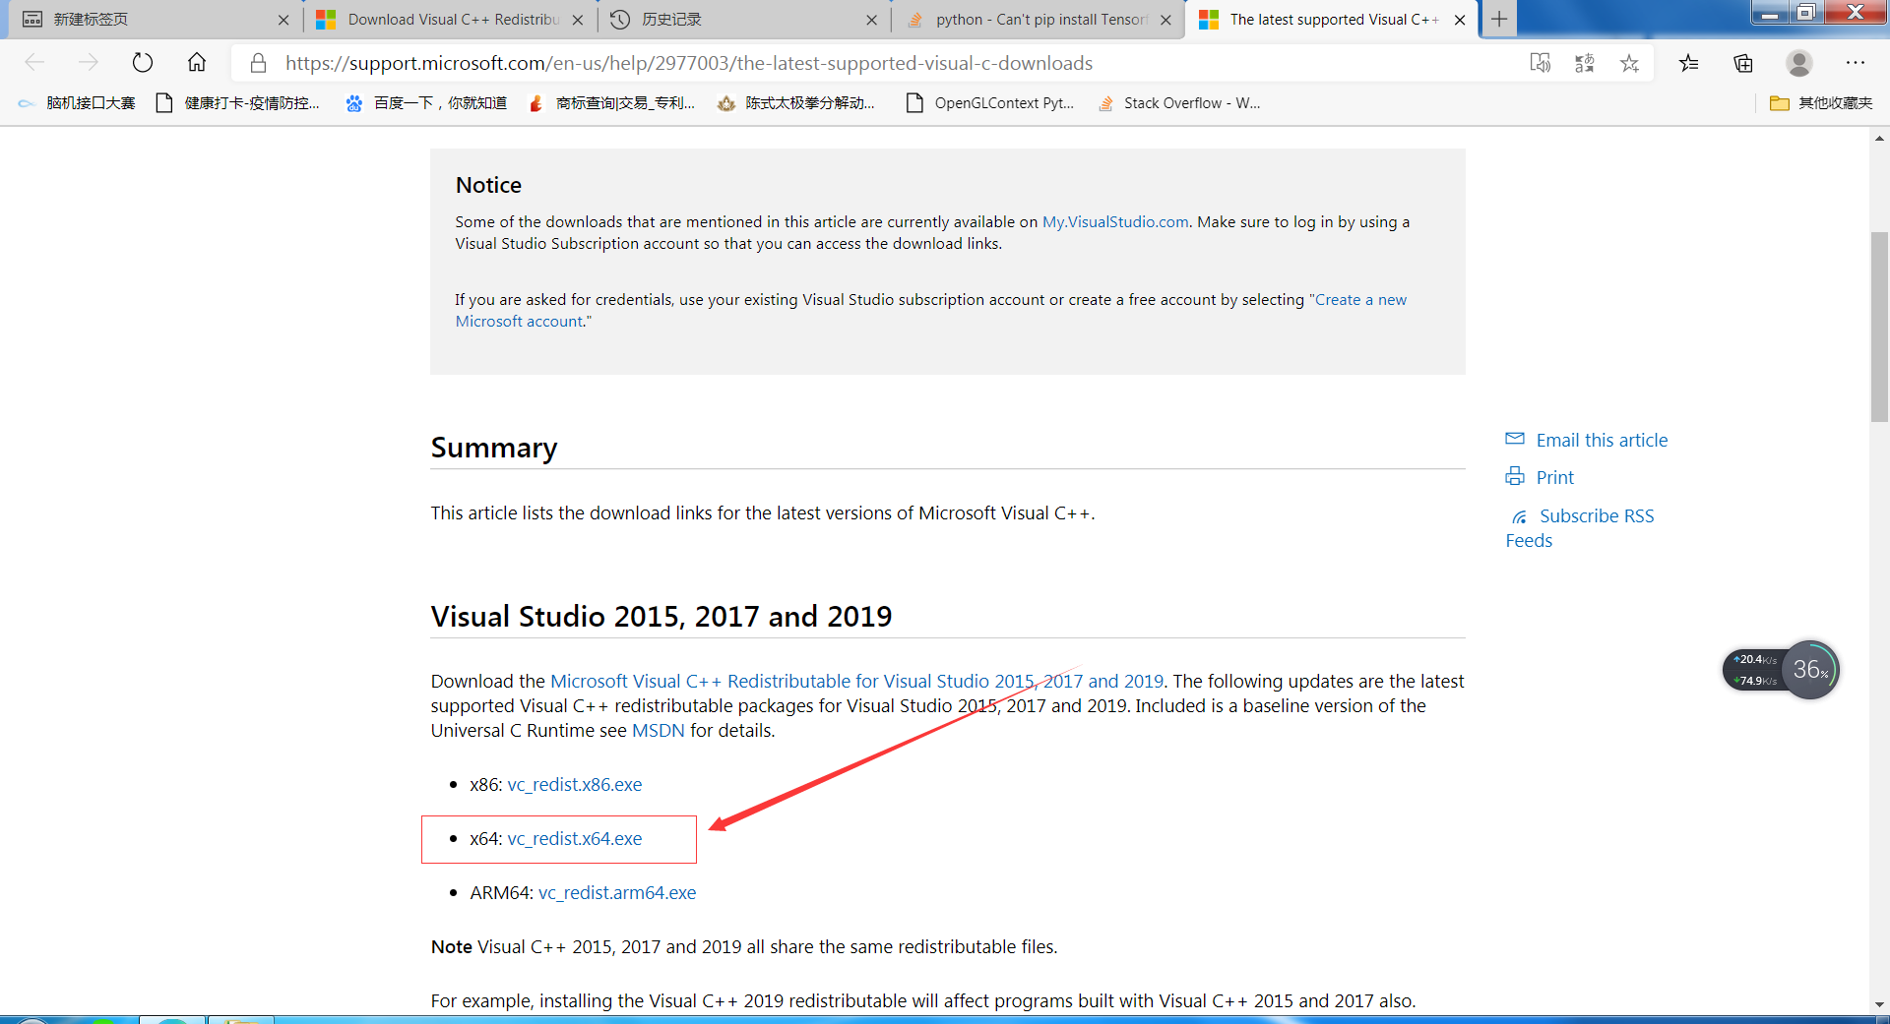Close the Download Visual C++ Redistributable tab
Viewport: 1890px width, 1024px height.
[577, 20]
